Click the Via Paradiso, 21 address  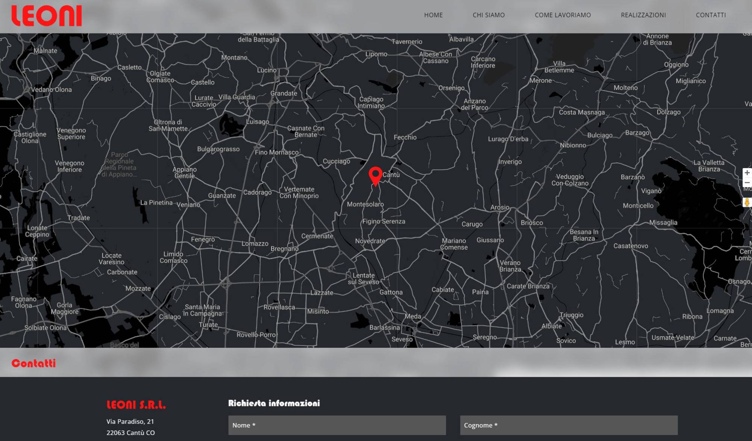point(130,421)
